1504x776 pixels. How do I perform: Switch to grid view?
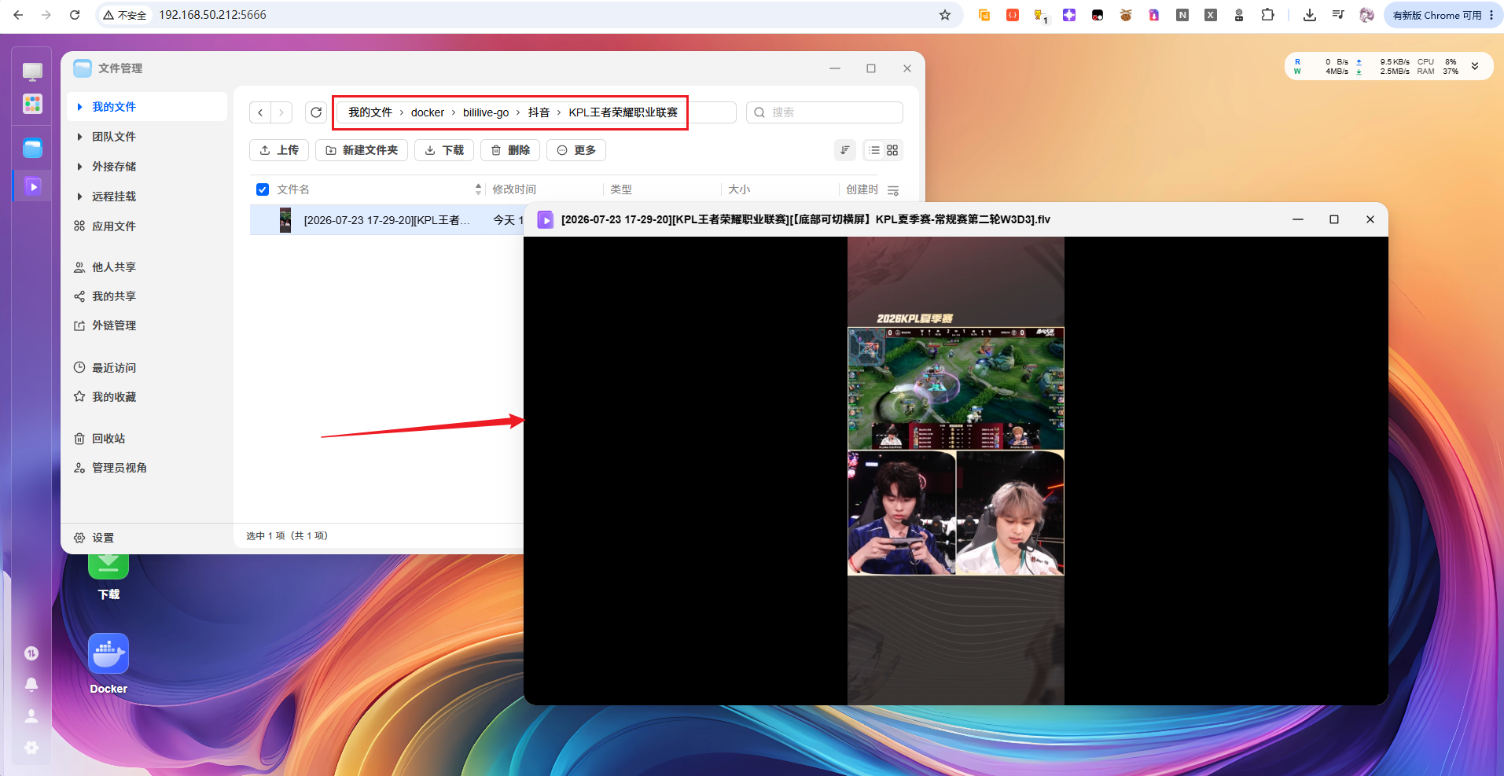click(x=892, y=150)
